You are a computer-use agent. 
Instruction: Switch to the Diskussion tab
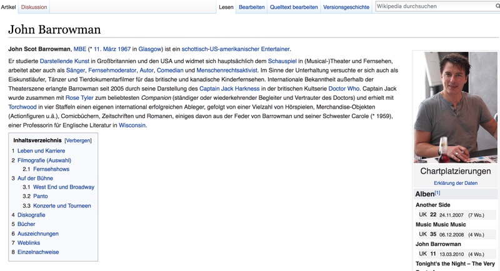34,7
